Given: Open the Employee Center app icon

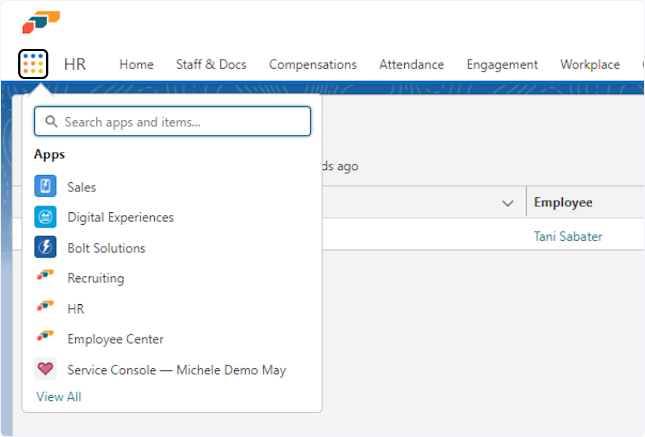Looking at the screenshot, I should tap(45, 339).
